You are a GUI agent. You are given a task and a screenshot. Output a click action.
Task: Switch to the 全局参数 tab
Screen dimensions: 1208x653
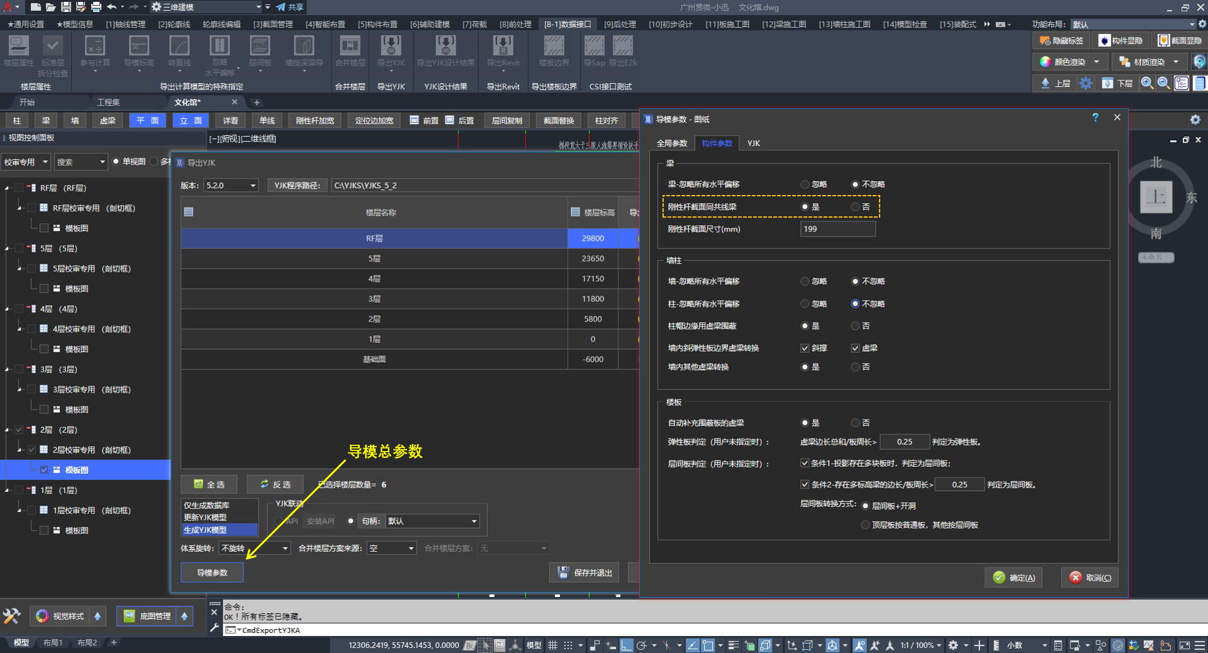coord(671,143)
